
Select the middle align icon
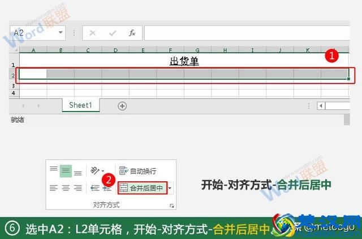click(x=66, y=171)
